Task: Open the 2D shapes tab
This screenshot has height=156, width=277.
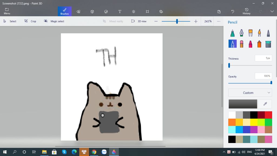Action: click(x=78, y=11)
